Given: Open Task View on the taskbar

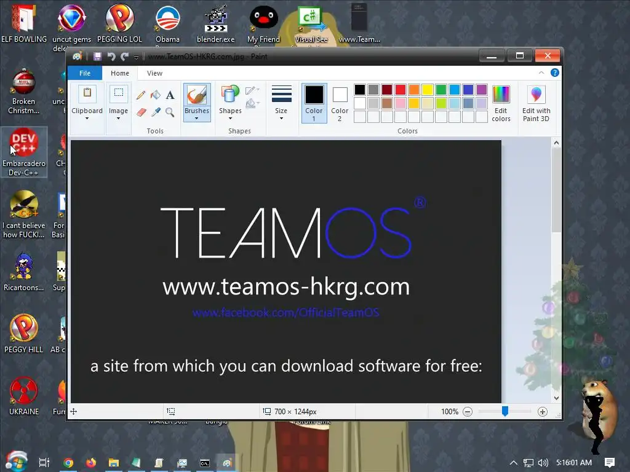Looking at the screenshot, I should coord(44,463).
